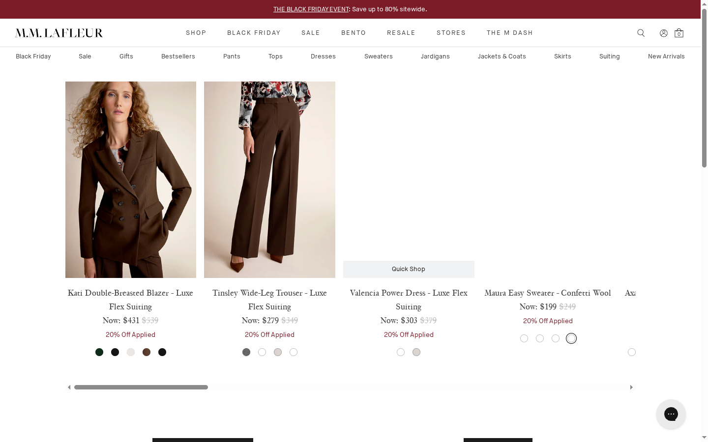The height and width of the screenshot is (442, 708).
Task: Pick the taupe swatch for Valencia Power Dress
Action: (416, 352)
